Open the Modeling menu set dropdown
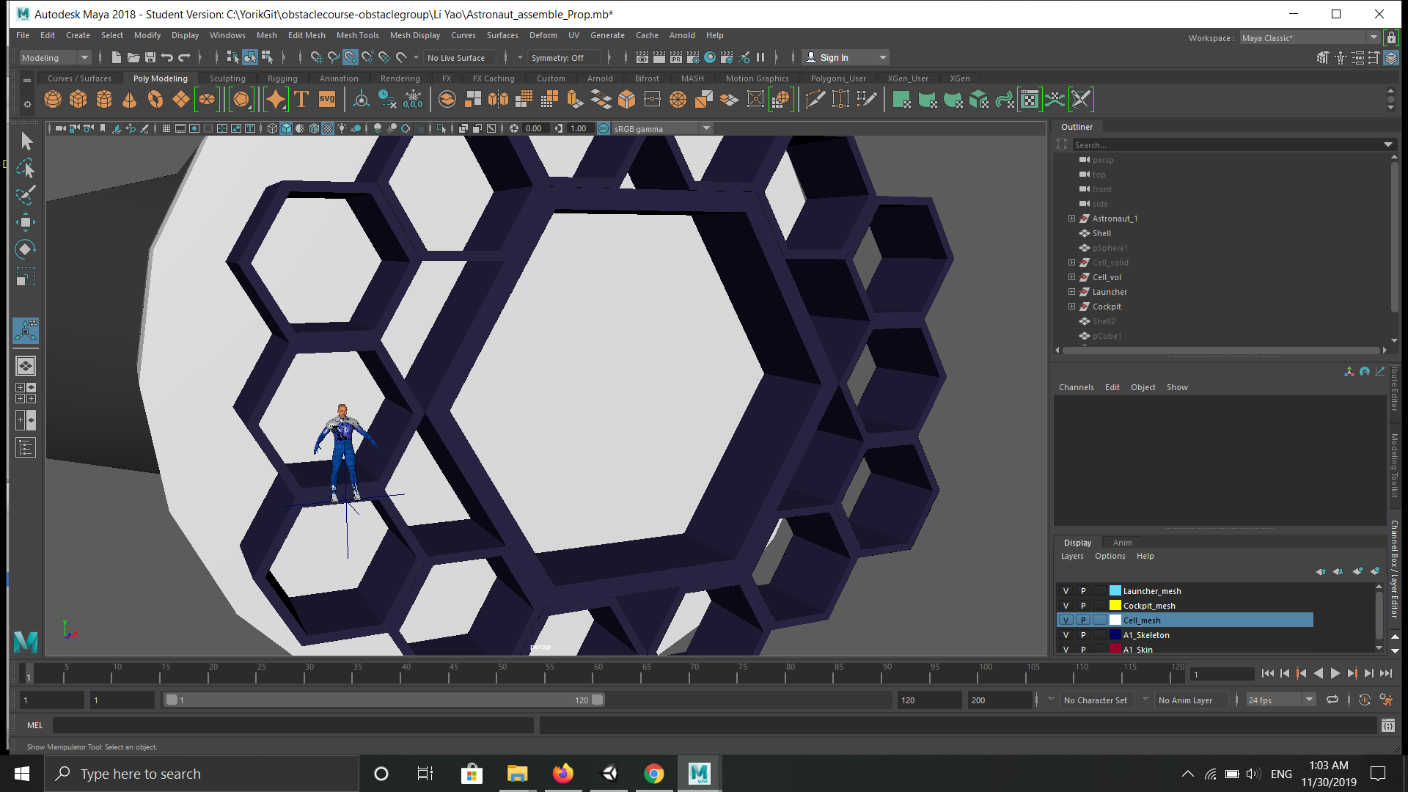This screenshot has width=1408, height=792. (x=55, y=58)
